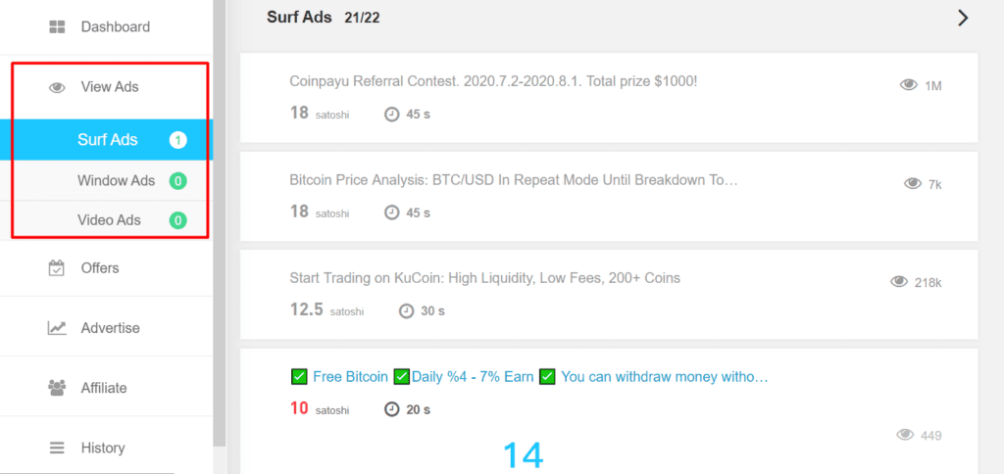
Task: Click green checkbox before Daily %4 - 7% Earn
Action: click(x=401, y=377)
